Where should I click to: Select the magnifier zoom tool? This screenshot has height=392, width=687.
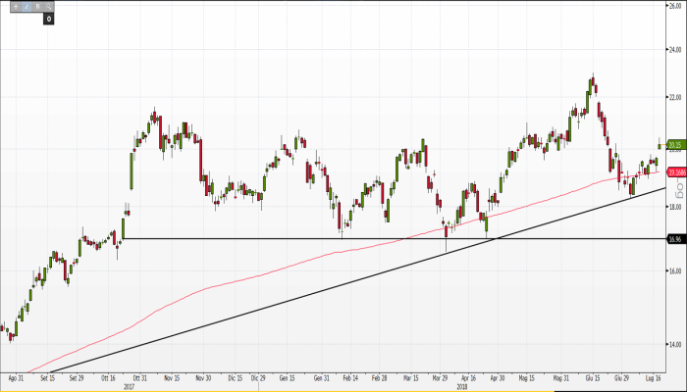48,7
